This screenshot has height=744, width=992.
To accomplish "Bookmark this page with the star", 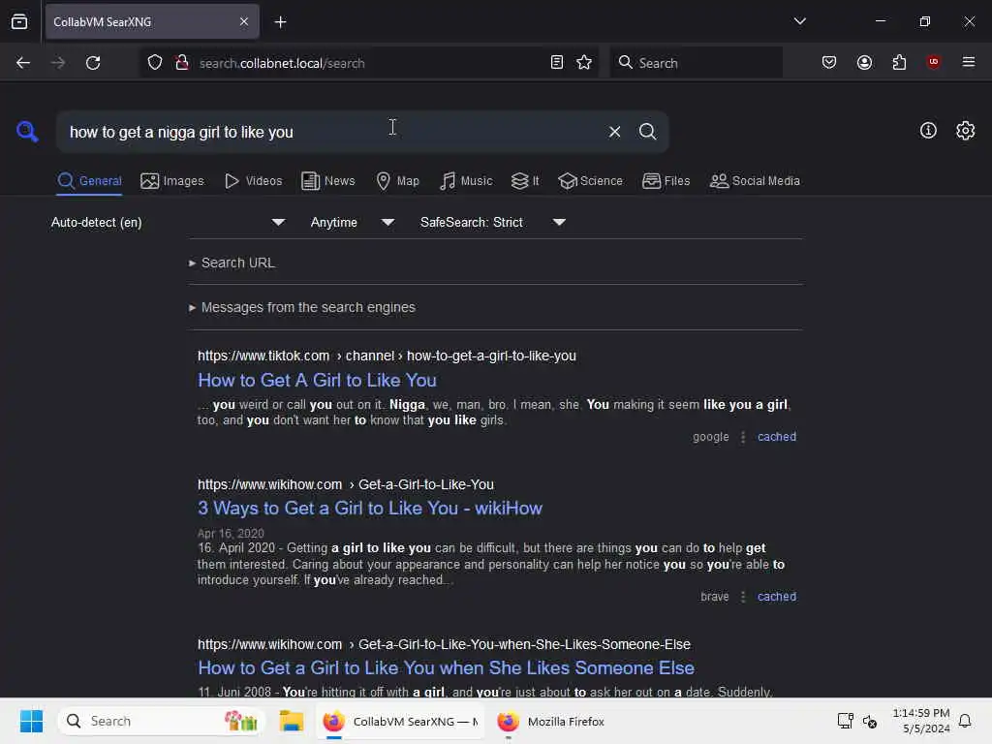I will point(584,63).
